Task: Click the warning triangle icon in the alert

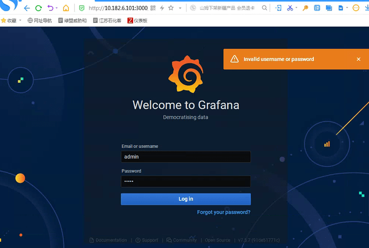Action: tap(234, 59)
